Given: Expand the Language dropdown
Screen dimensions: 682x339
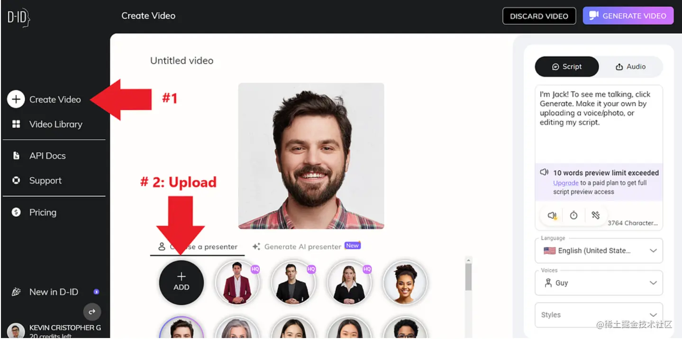Looking at the screenshot, I should click(599, 251).
